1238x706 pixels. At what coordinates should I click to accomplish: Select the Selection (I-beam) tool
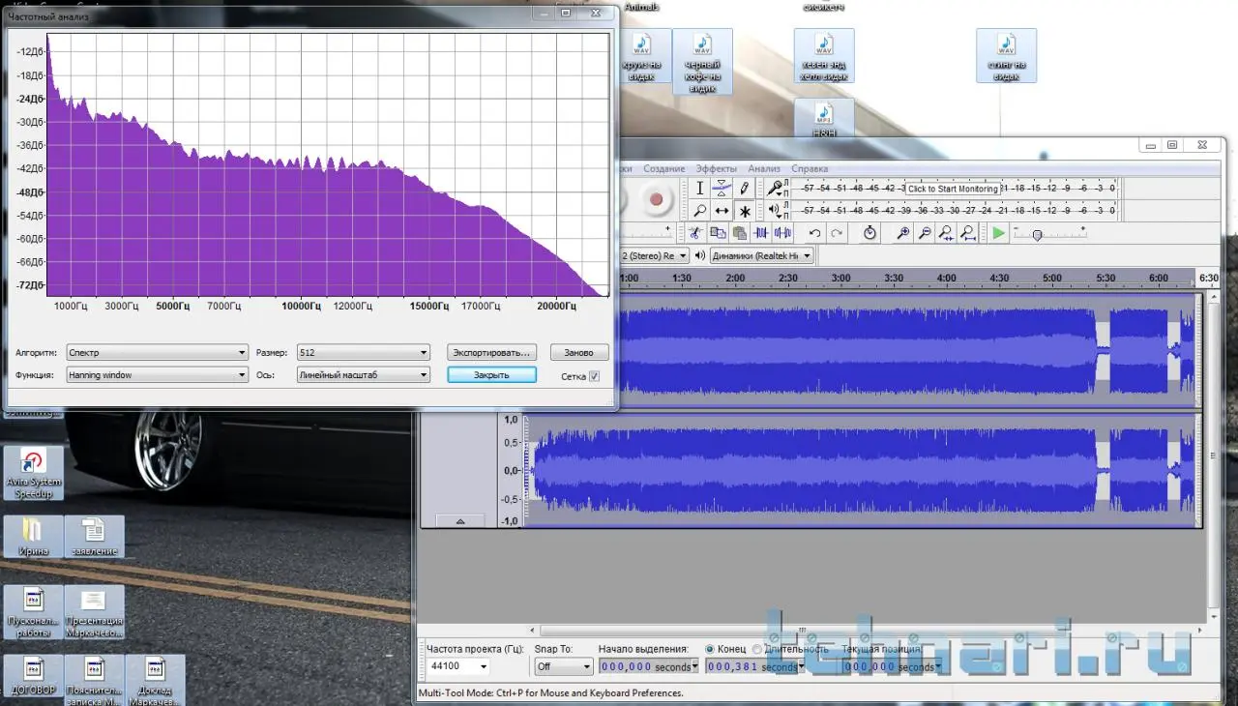(x=699, y=189)
